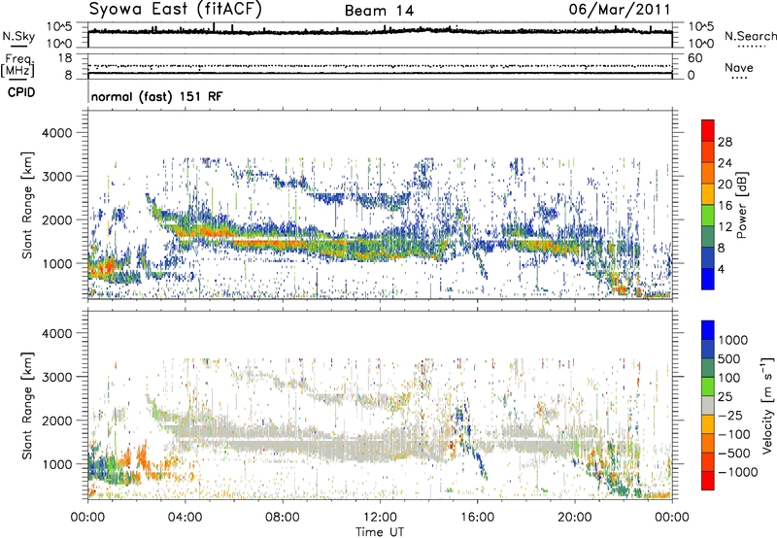The height and width of the screenshot is (538, 777).
Task: Click the power colorbar blue swatch
Action: coord(708,279)
